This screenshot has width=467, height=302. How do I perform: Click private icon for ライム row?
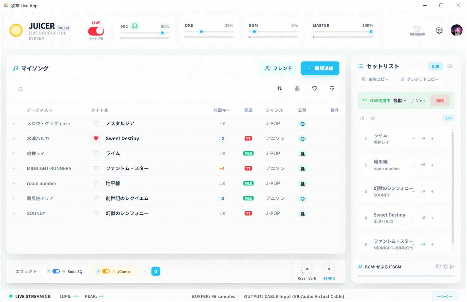coord(303,154)
